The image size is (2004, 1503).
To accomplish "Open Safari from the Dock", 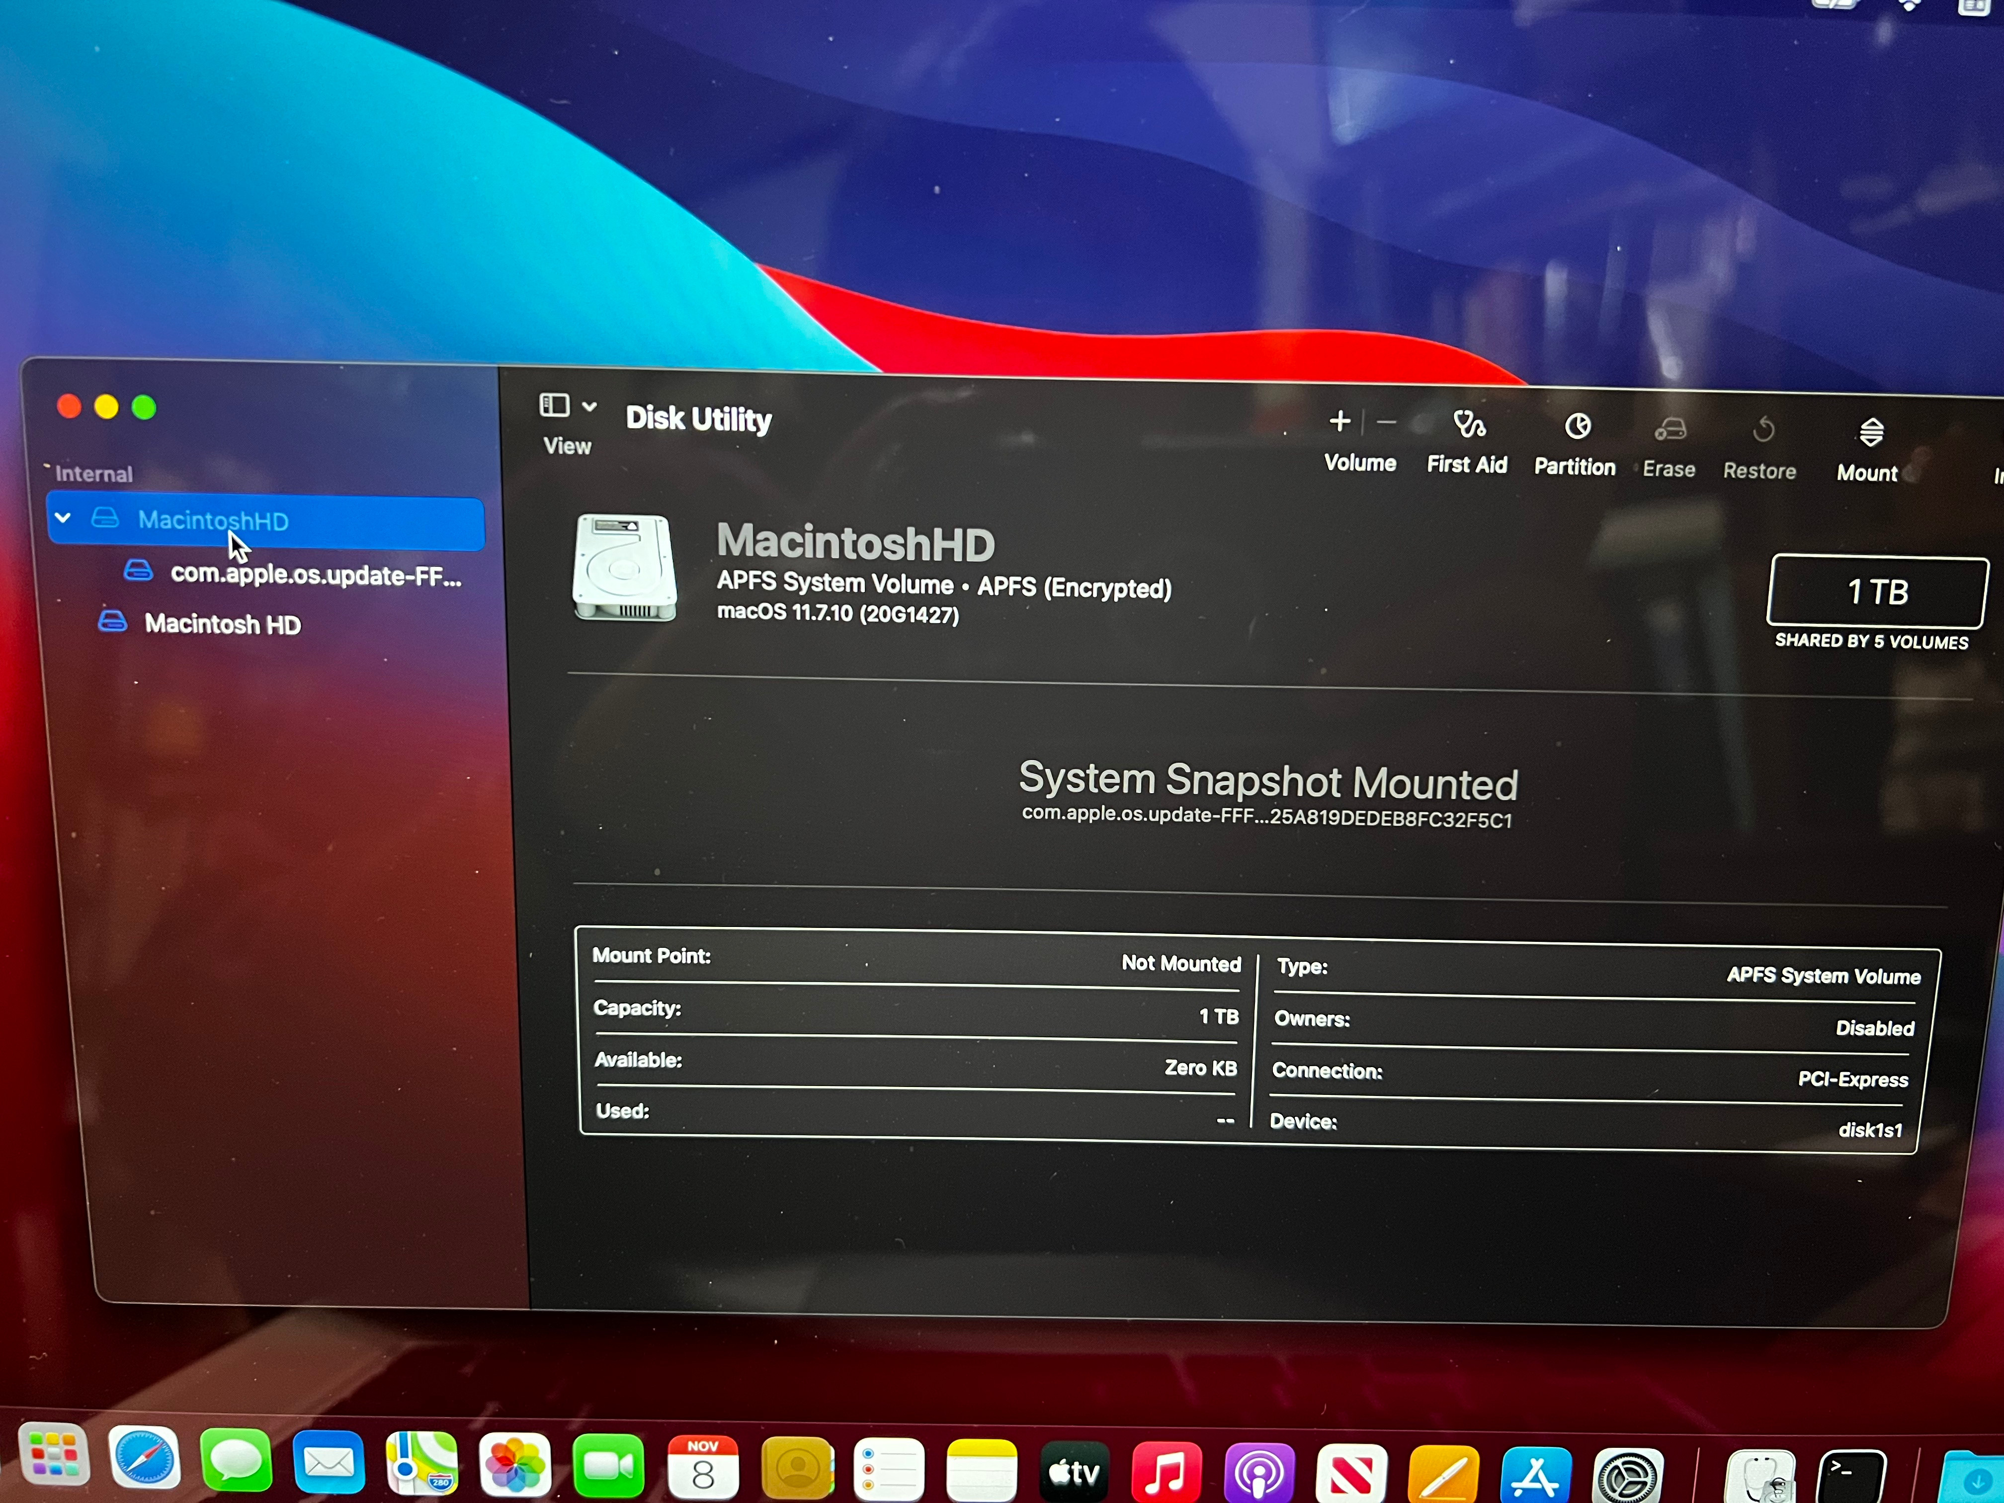I will click(144, 1457).
